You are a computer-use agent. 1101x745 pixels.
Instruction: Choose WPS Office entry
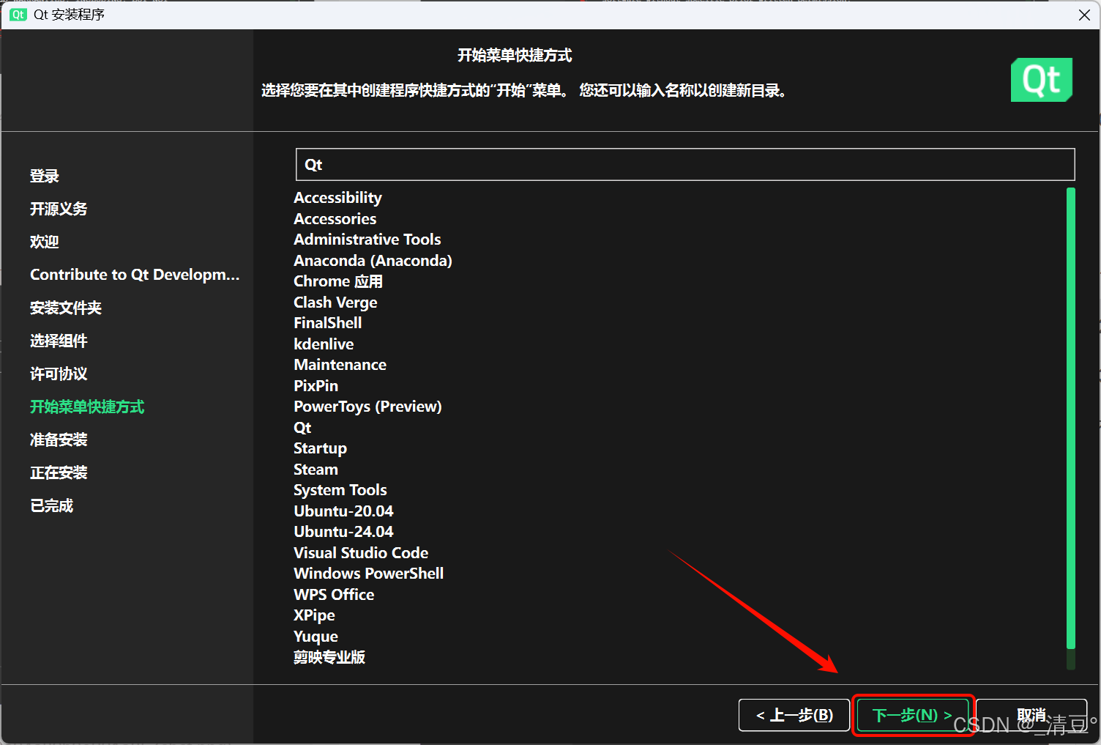(334, 595)
